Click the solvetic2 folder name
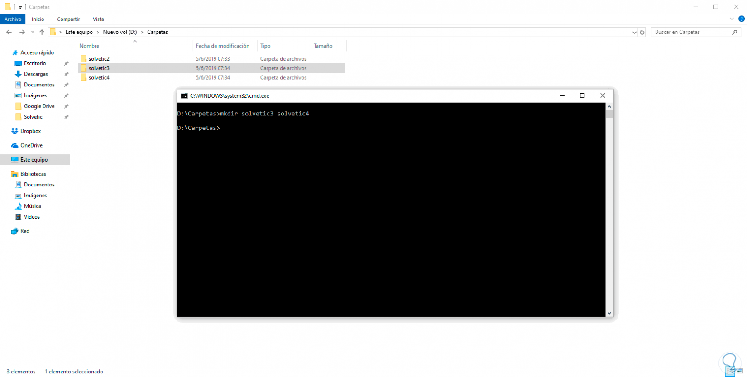 (x=99, y=59)
